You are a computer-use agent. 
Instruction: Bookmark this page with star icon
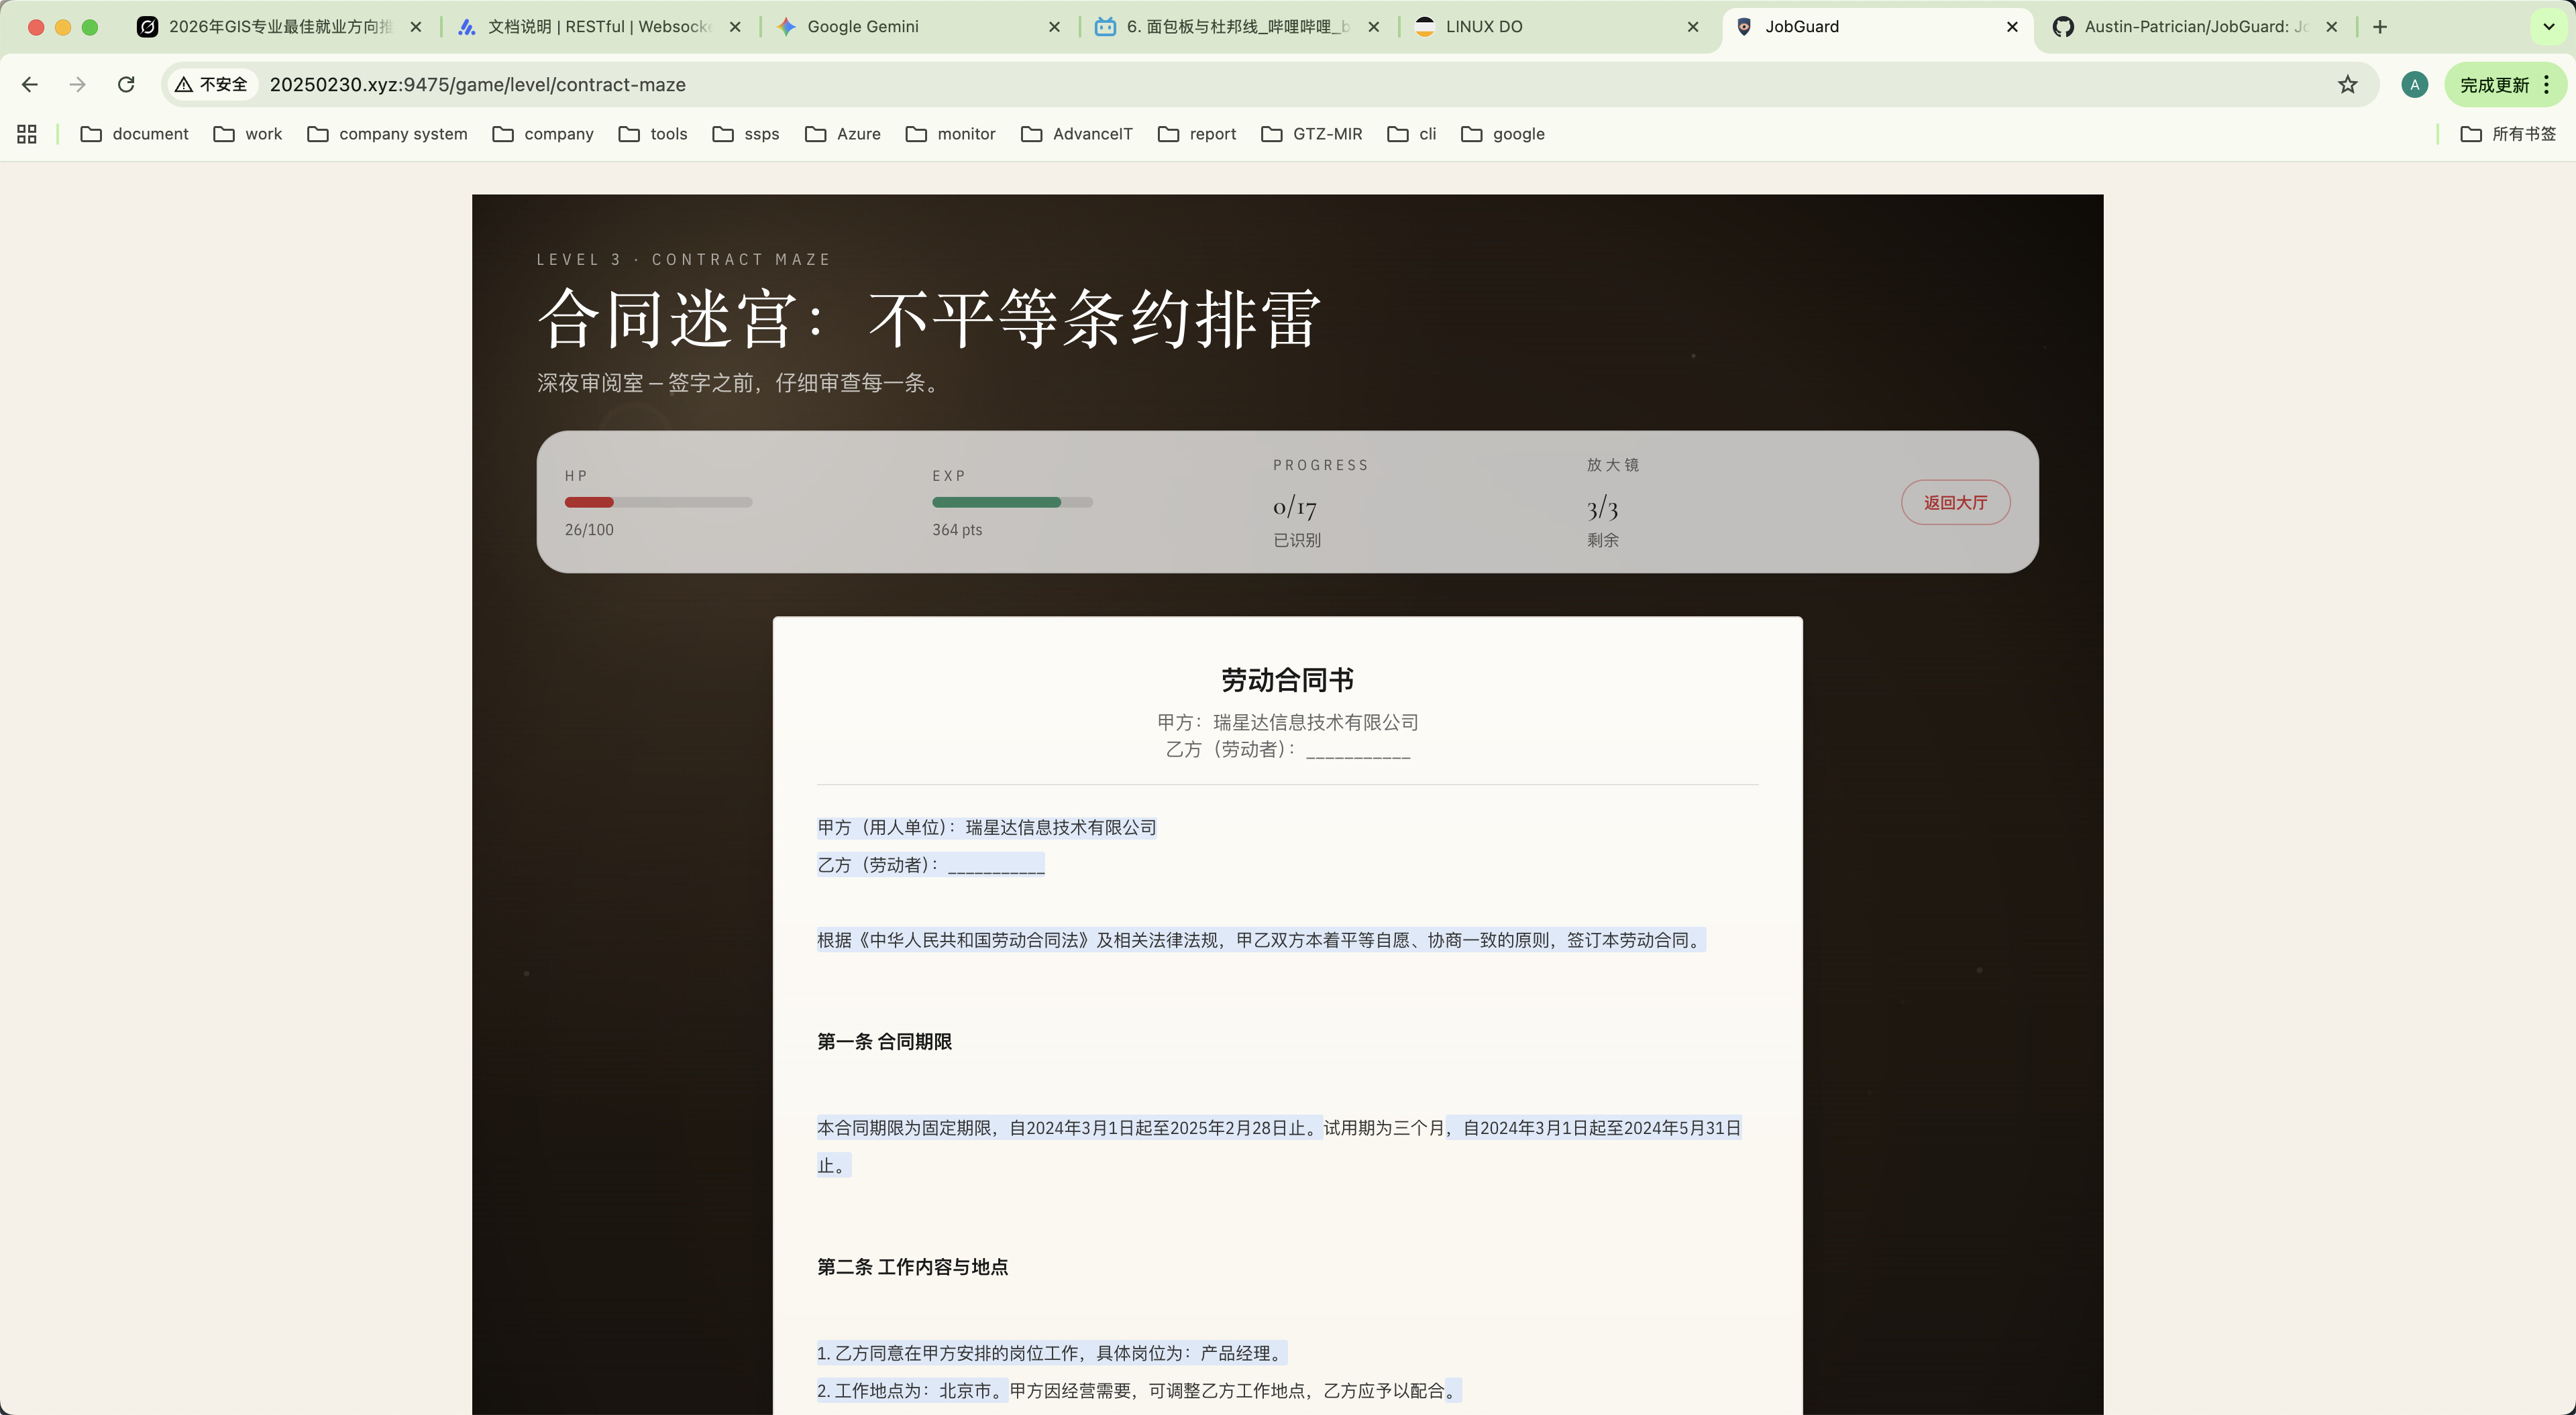[x=2348, y=85]
